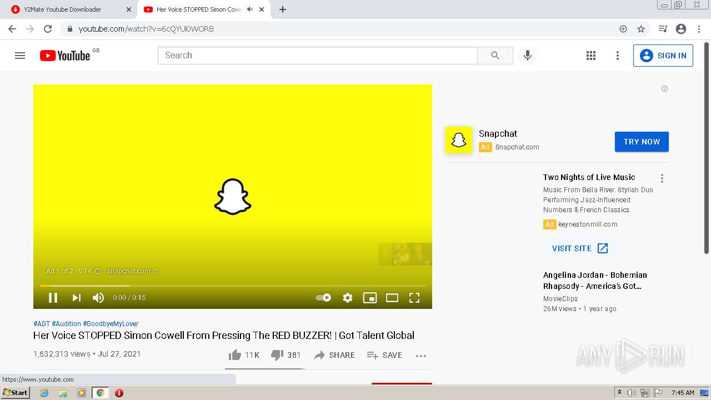Open MovieClips channel name
711x400 pixels.
[x=560, y=299]
